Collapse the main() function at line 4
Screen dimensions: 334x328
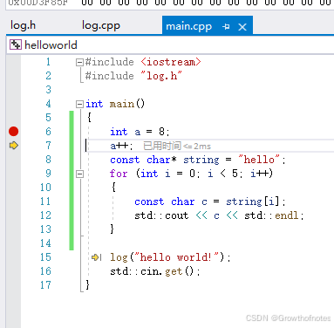[79, 104]
